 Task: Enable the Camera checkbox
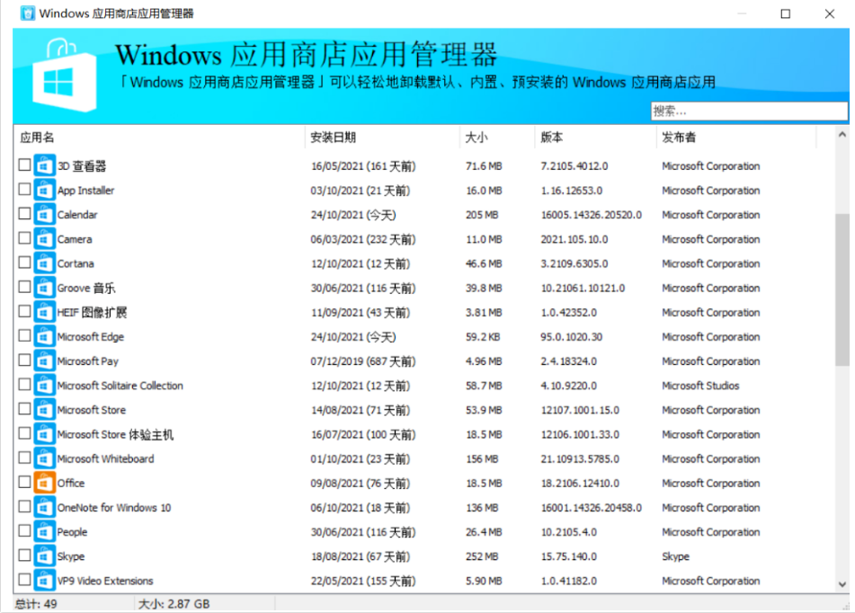point(24,238)
